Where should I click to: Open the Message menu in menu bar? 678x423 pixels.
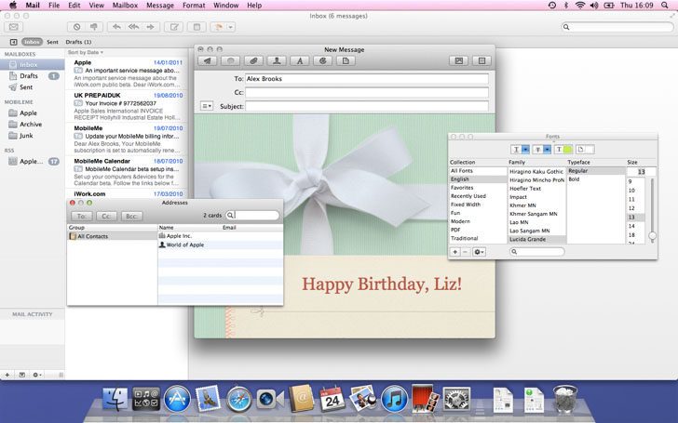[160, 6]
